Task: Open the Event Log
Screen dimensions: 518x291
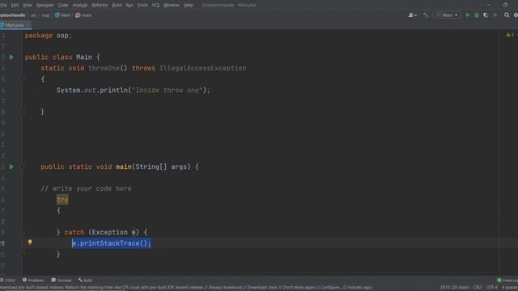Action: 507,280
